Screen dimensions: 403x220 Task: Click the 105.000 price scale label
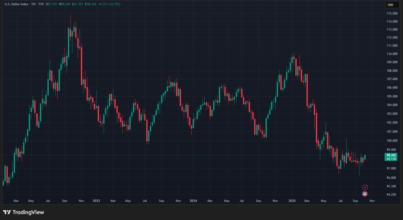click(x=392, y=97)
